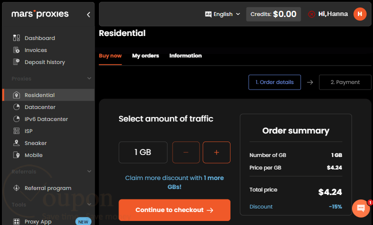The width and height of the screenshot is (373, 225).
Task: Click the Invoices icon in the sidebar
Action: click(x=16, y=50)
